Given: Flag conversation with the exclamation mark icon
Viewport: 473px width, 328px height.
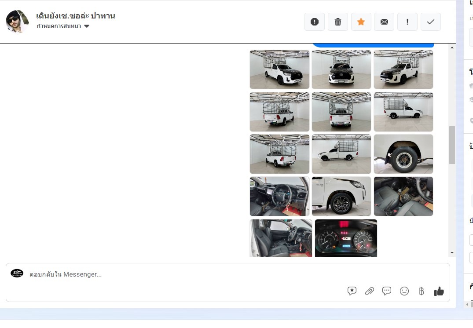Looking at the screenshot, I should (407, 22).
